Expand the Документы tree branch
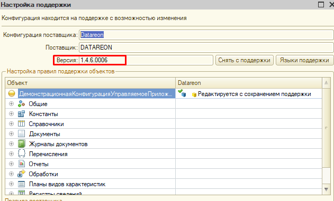The image size is (334, 201). [11, 133]
